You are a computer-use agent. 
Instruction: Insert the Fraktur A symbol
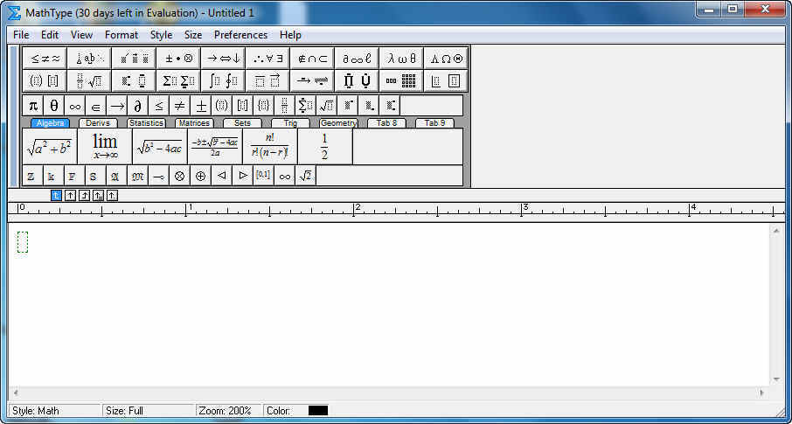coord(115,176)
